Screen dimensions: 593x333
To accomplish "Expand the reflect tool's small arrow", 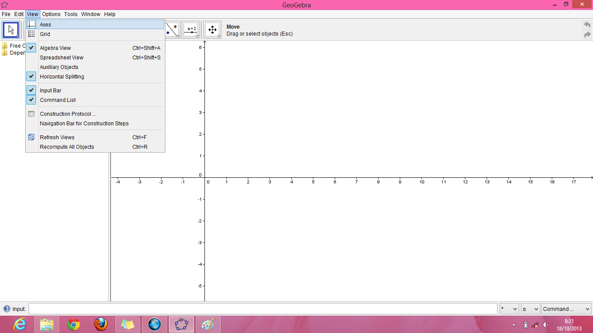I will [x=178, y=37].
